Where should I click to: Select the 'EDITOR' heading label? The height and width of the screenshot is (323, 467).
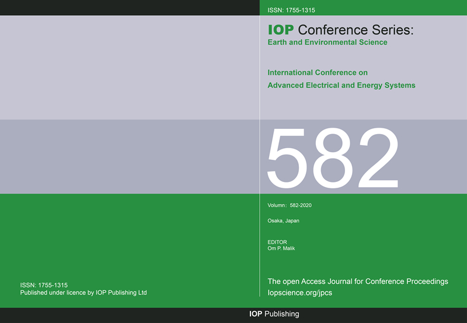tap(277, 242)
